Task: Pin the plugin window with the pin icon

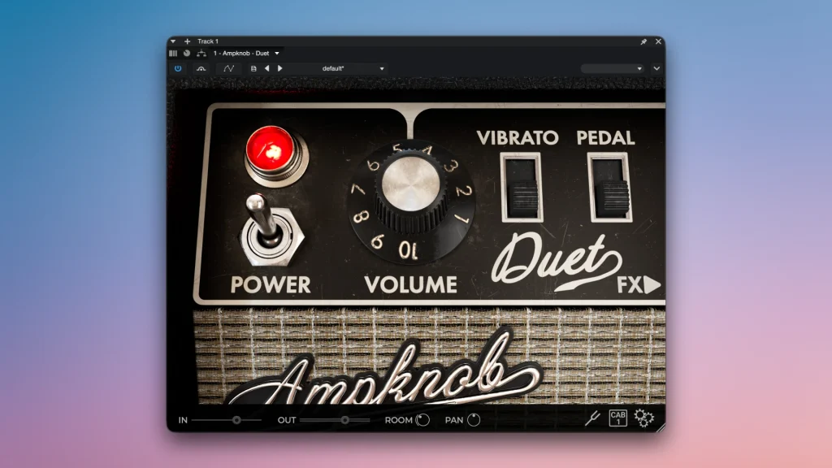Action: tap(643, 41)
